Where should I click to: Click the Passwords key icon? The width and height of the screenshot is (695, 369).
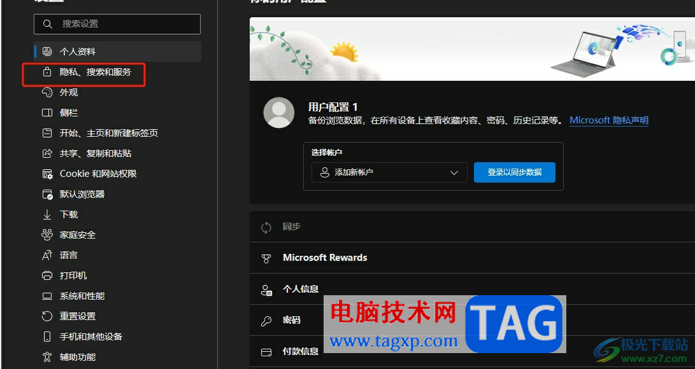coord(266,321)
